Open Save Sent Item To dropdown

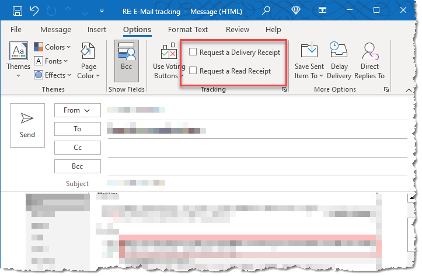(309, 61)
